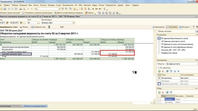Open Организация dropdown arrow
198x111 pixels.
click(x=74, y=23)
